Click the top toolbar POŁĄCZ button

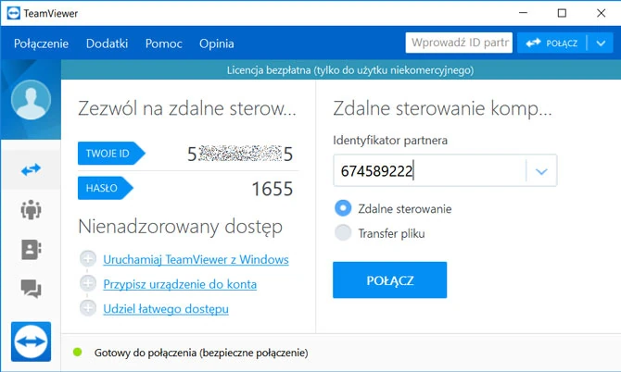click(552, 43)
